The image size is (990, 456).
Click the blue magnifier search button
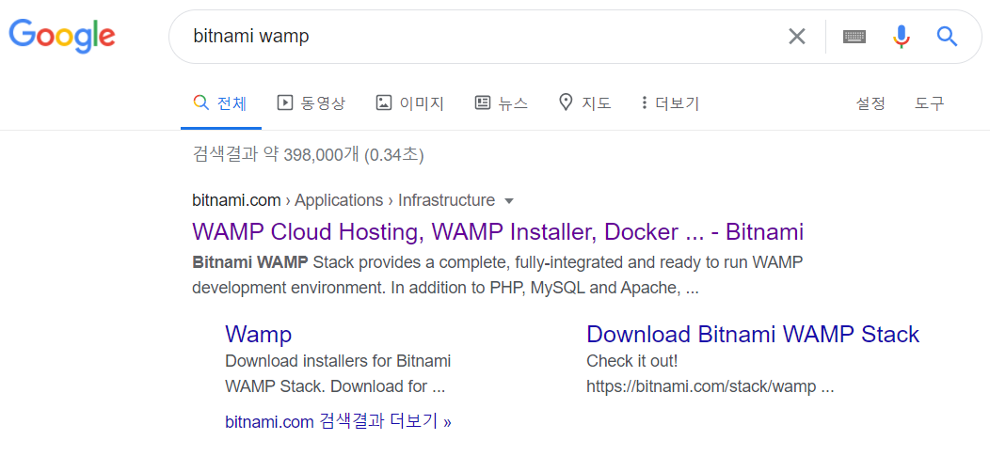coord(947,37)
